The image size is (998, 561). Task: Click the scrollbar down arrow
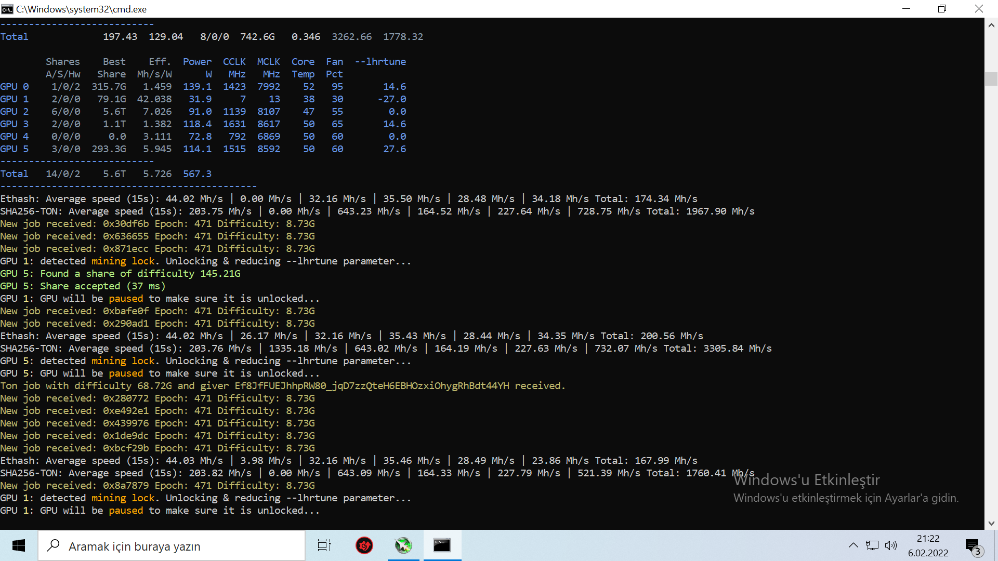coord(991,523)
